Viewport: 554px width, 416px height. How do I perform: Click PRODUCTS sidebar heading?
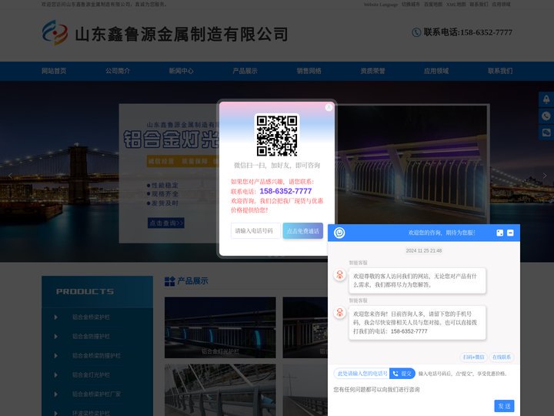[85, 291]
